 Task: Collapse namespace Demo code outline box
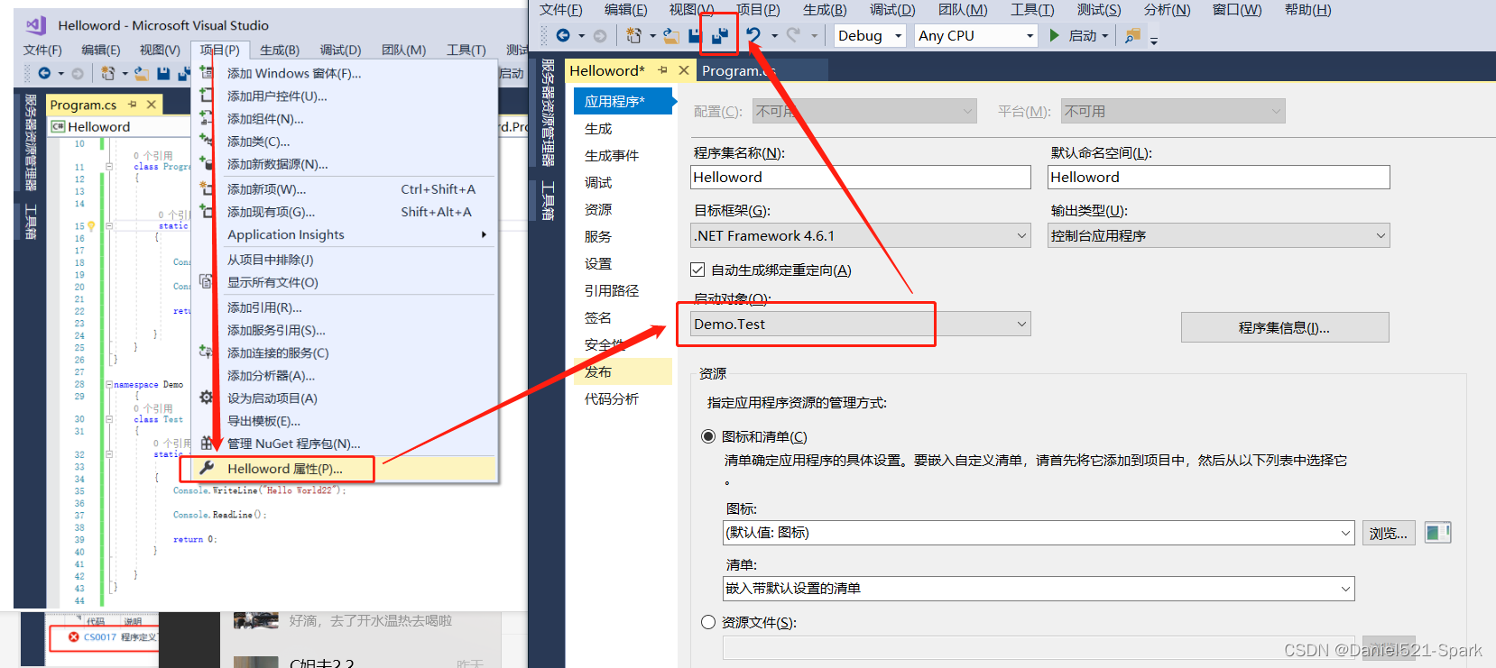tap(109, 384)
